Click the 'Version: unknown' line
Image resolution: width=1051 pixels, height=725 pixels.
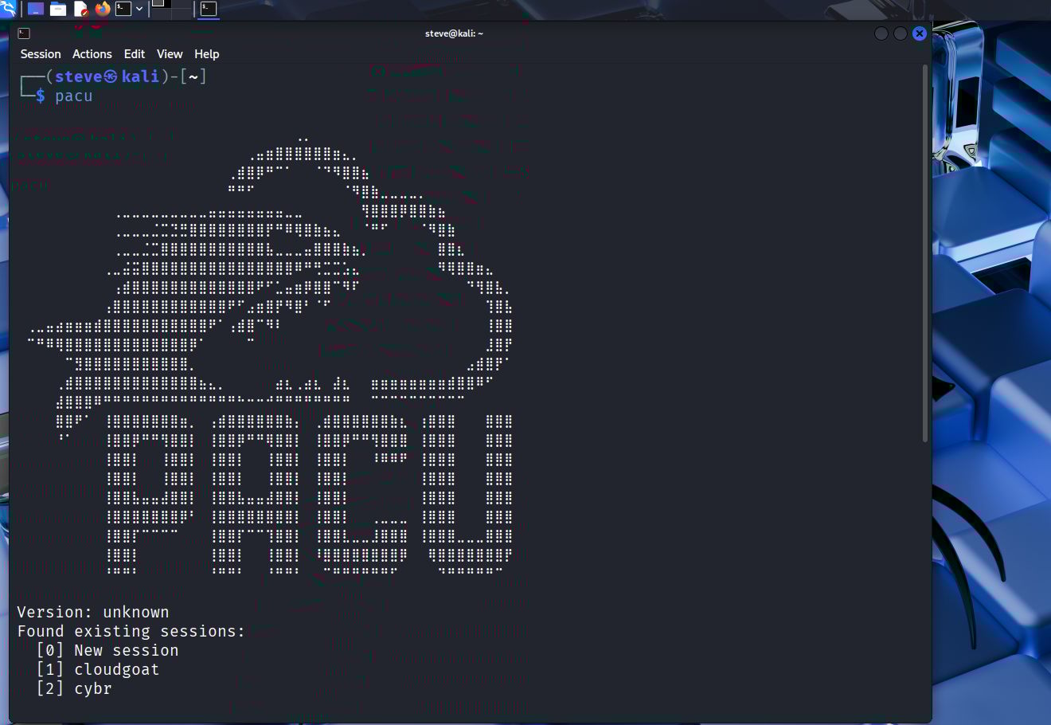[x=93, y=613]
